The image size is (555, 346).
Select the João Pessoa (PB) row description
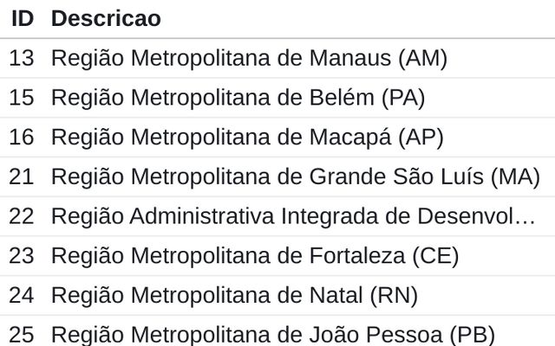(x=273, y=335)
